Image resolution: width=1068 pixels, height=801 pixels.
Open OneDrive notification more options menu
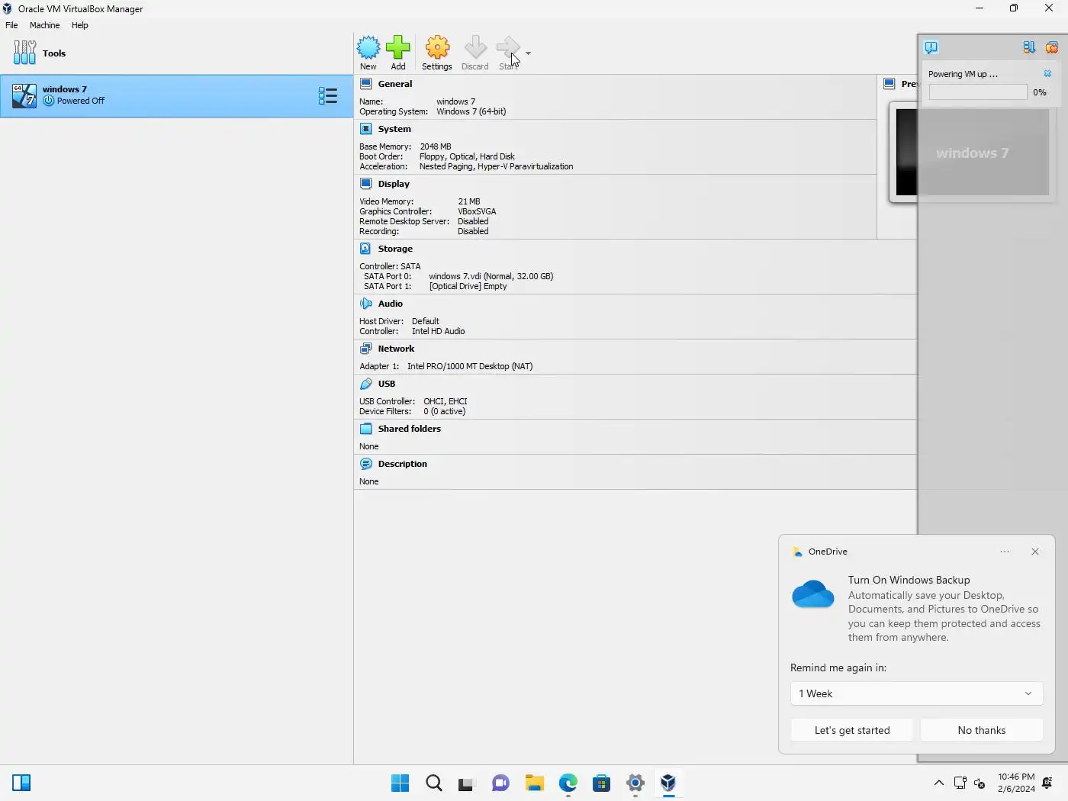click(x=1005, y=552)
